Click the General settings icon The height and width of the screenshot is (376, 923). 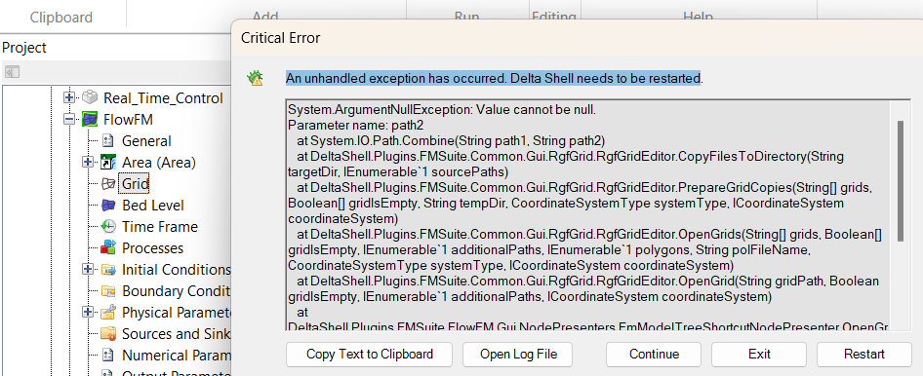click(107, 141)
